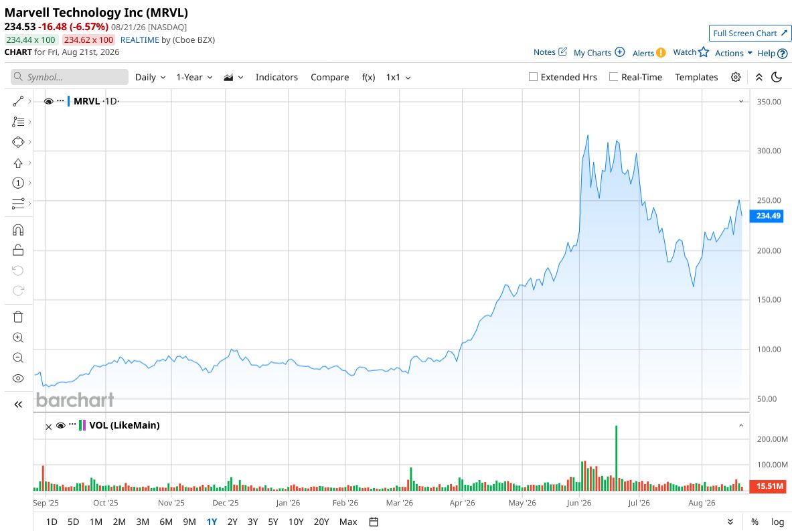Select the 10Y time range
The image size is (792, 531).
296,522
